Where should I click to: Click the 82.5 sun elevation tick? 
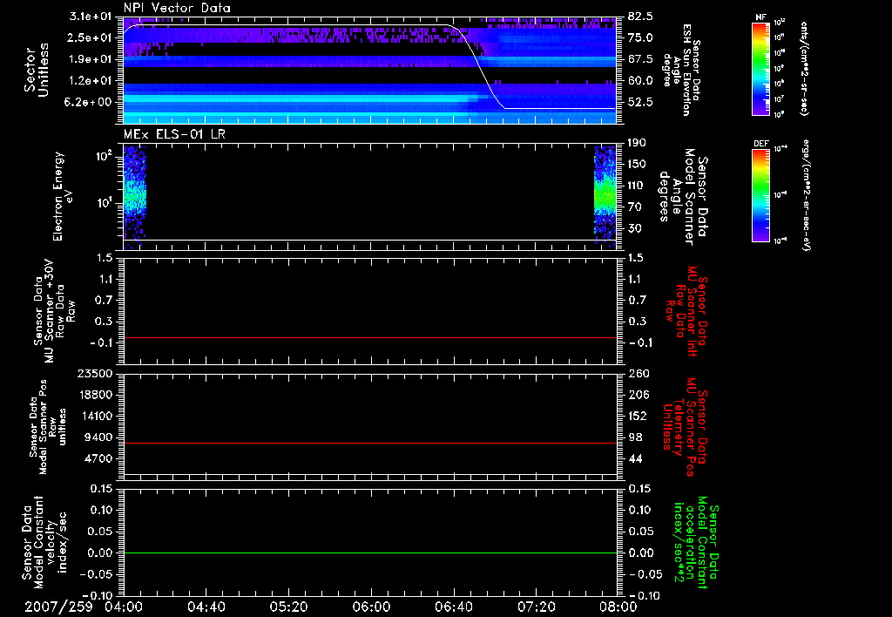point(640,17)
